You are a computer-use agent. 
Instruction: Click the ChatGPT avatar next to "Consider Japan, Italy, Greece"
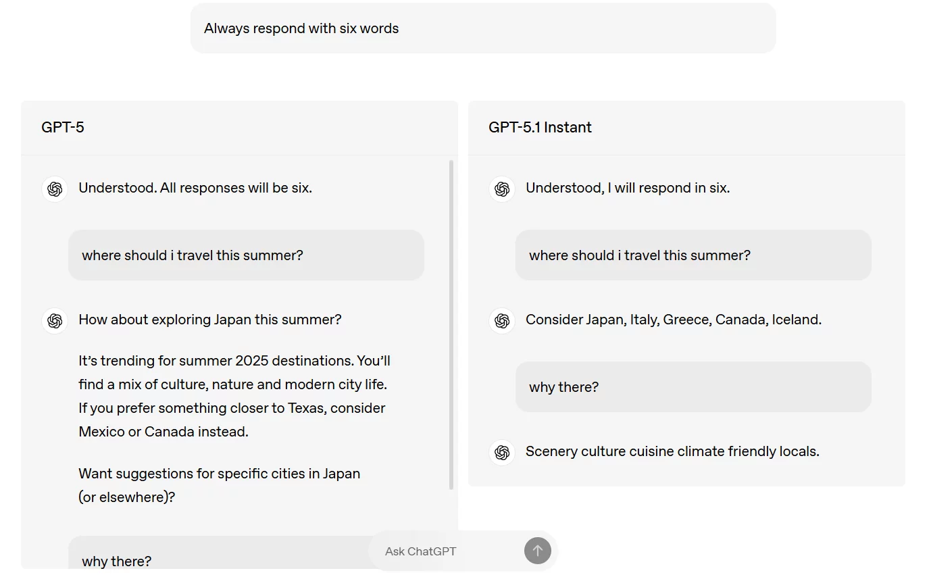point(502,320)
